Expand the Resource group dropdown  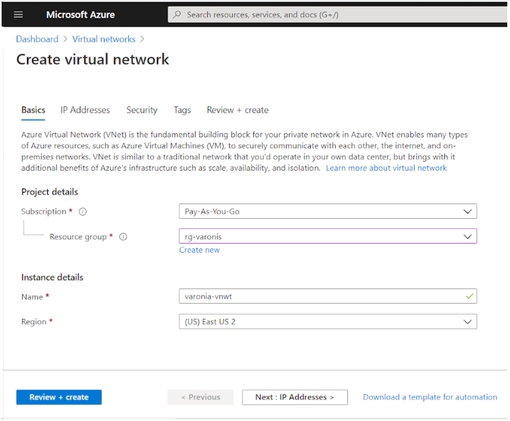(468, 236)
